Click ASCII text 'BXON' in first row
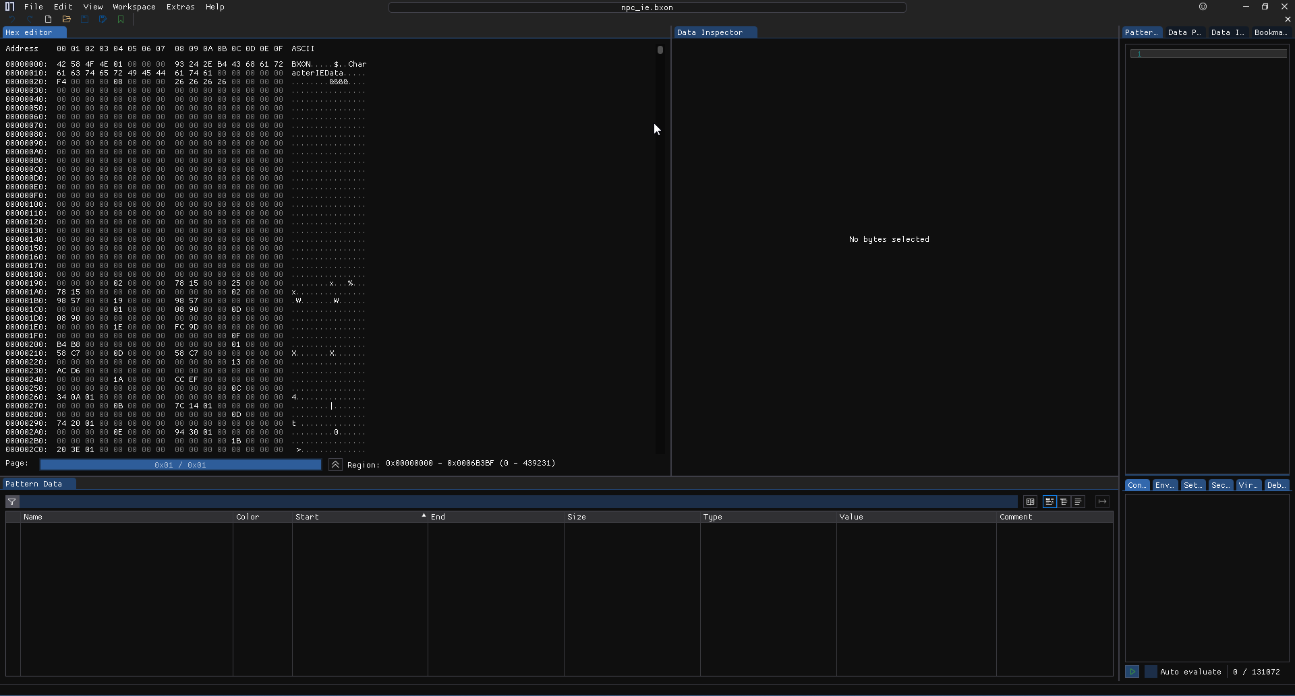This screenshot has height=696, width=1295. (x=301, y=64)
